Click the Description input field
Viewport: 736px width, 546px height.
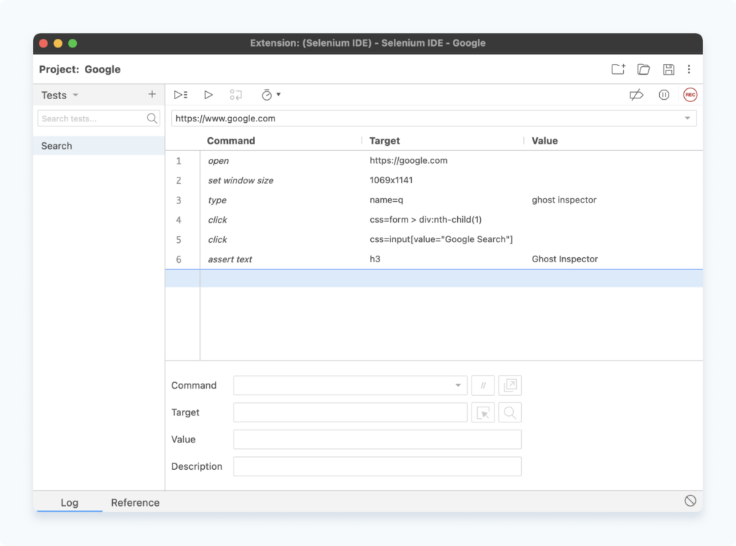click(377, 467)
